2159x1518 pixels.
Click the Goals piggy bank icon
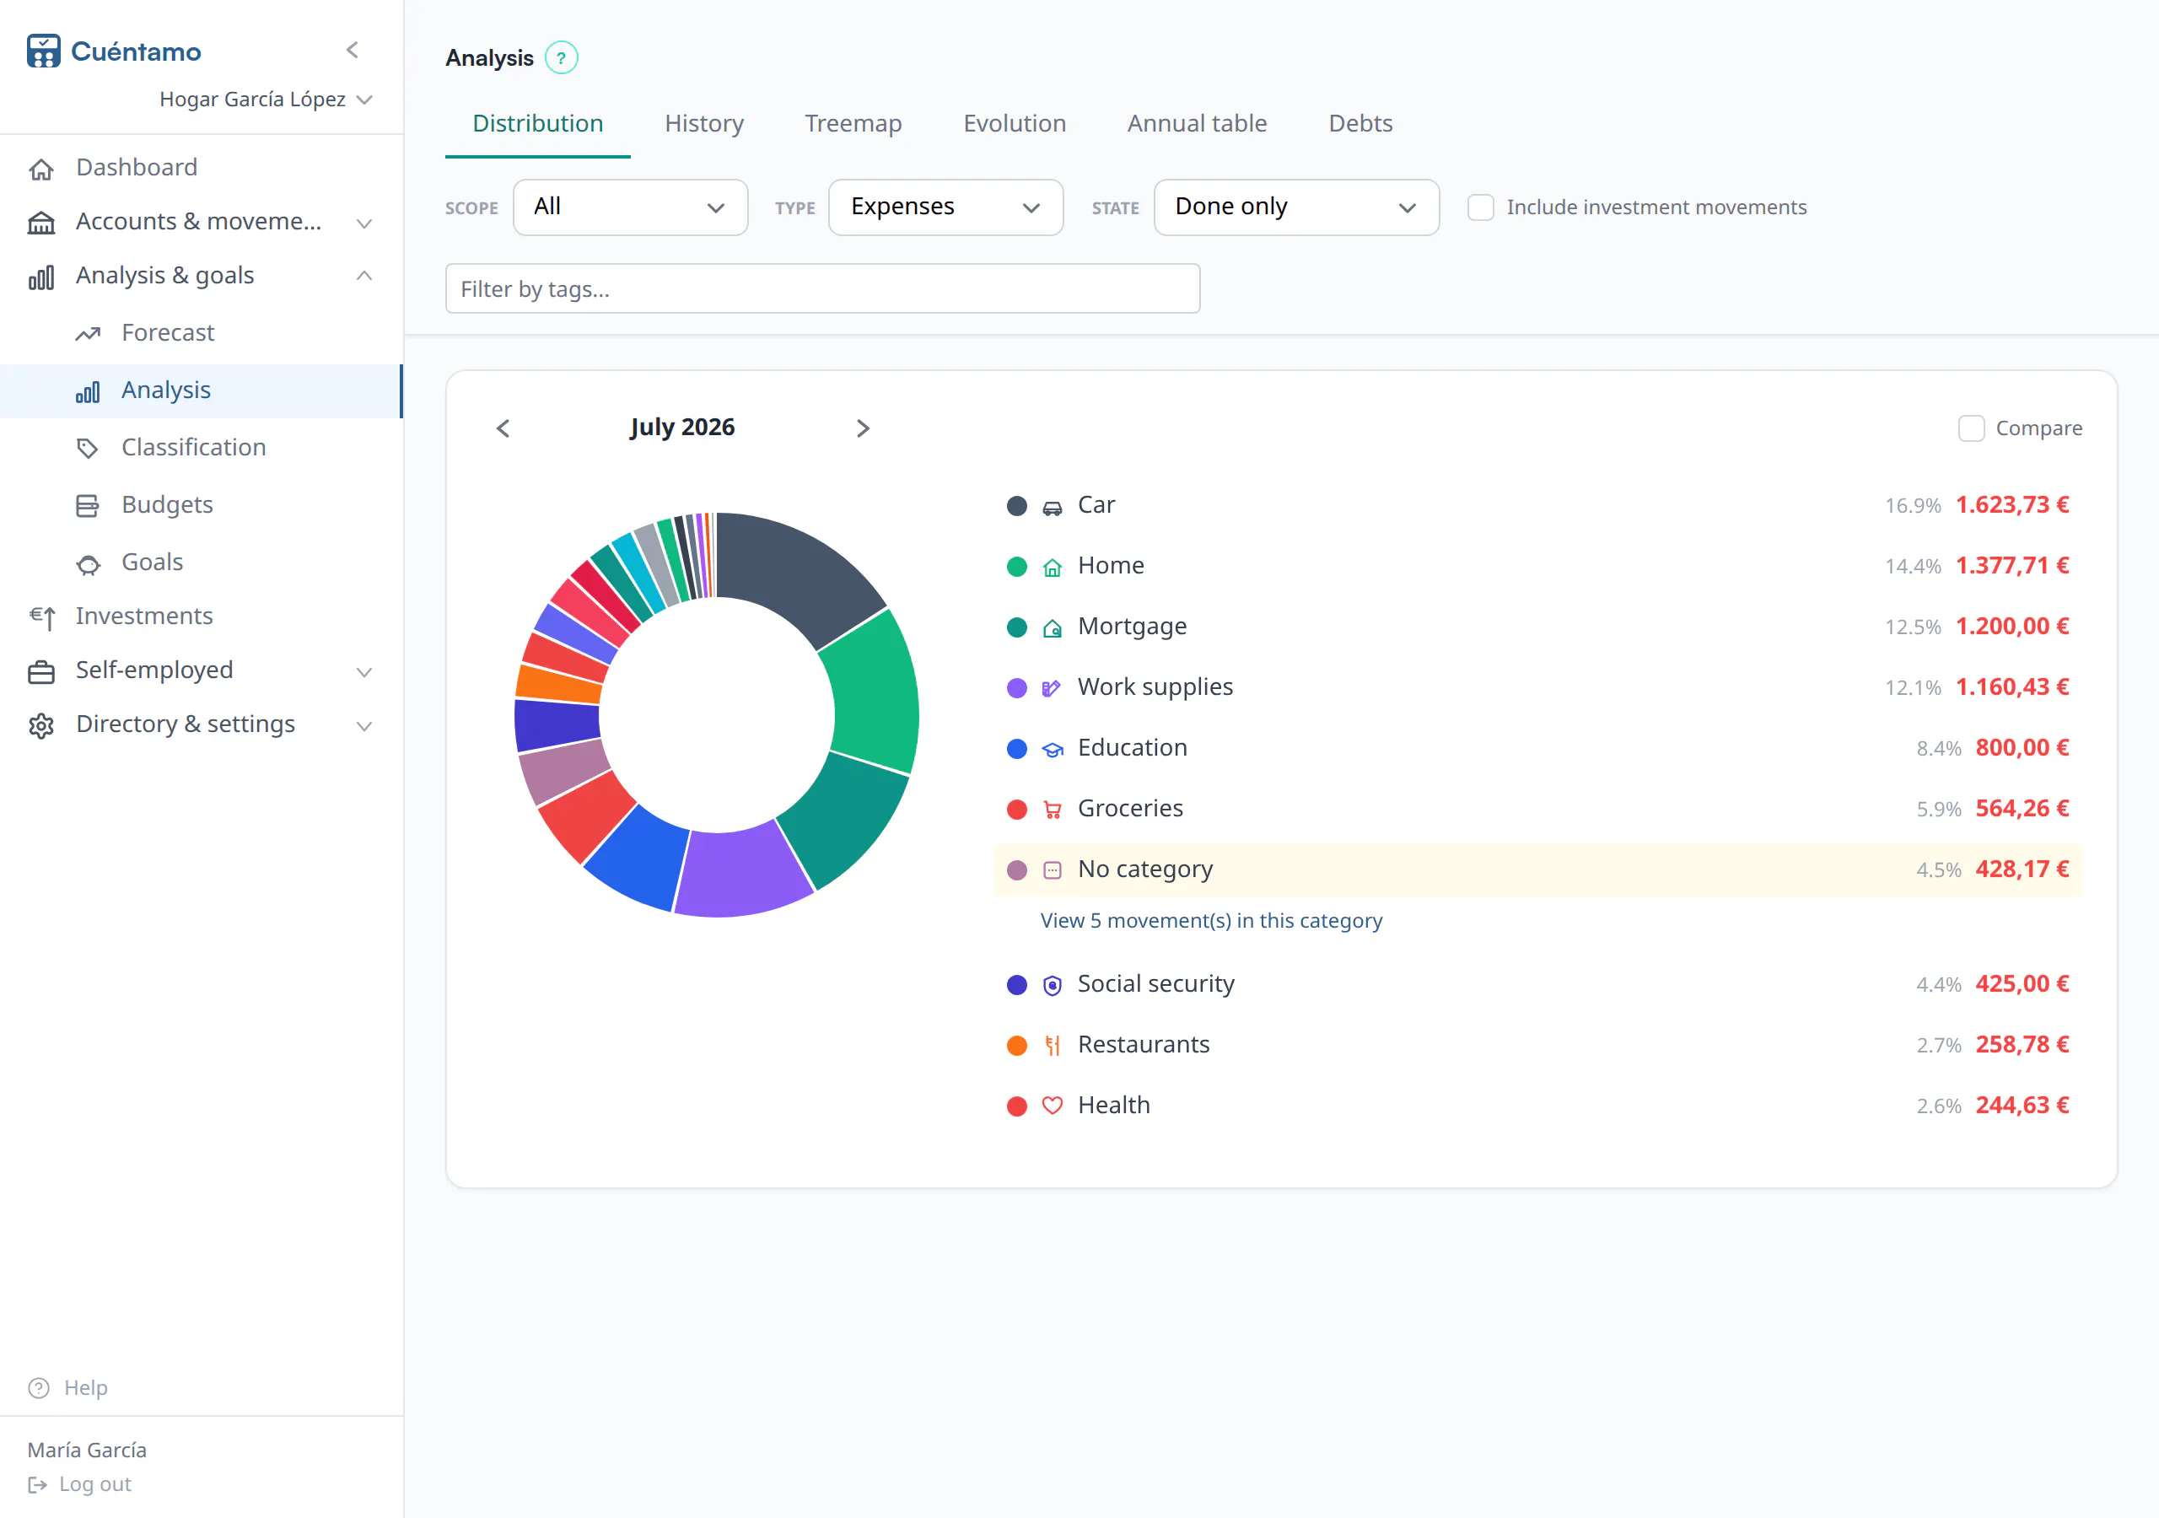(x=88, y=563)
